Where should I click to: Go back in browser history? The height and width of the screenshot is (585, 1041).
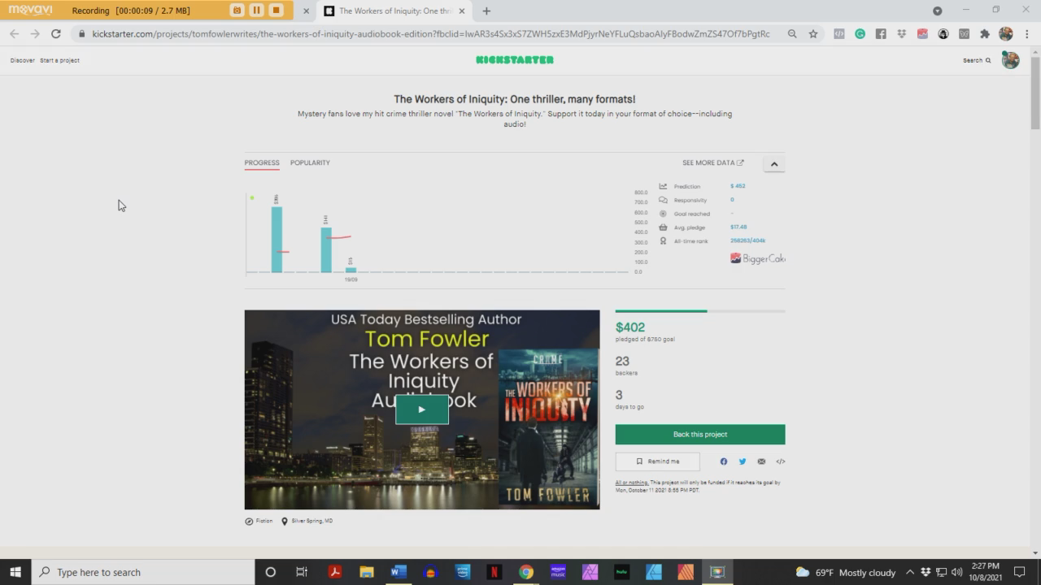(x=14, y=33)
